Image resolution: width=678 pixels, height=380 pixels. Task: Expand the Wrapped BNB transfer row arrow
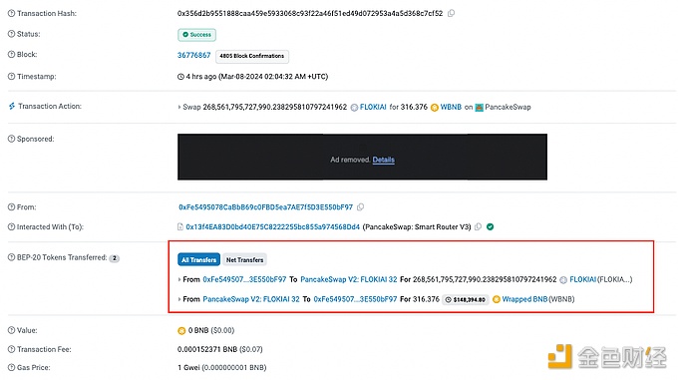[x=179, y=299]
